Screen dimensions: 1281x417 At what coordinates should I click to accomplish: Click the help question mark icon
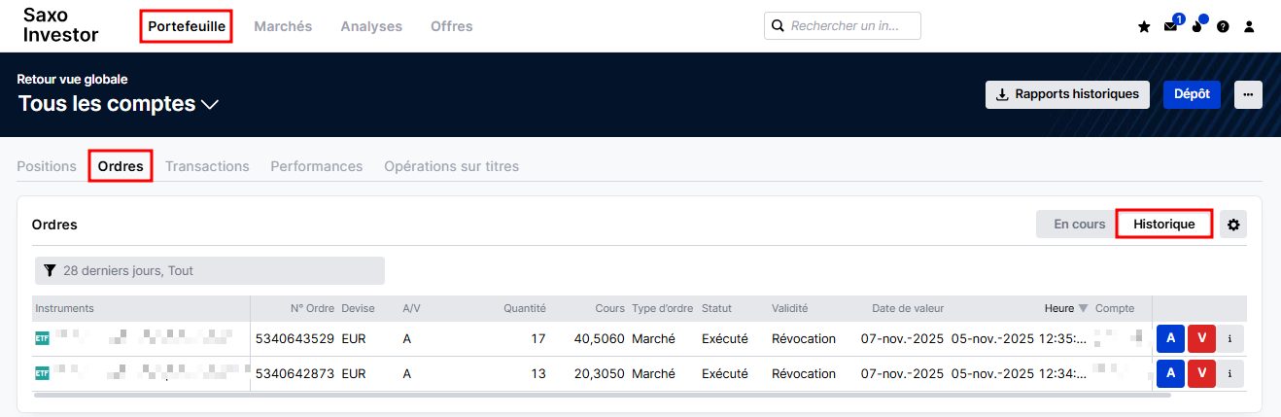click(1223, 27)
